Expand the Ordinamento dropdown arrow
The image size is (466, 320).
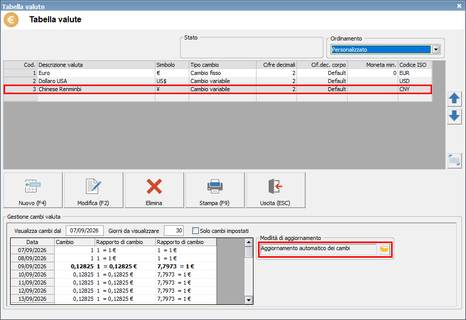coord(436,50)
